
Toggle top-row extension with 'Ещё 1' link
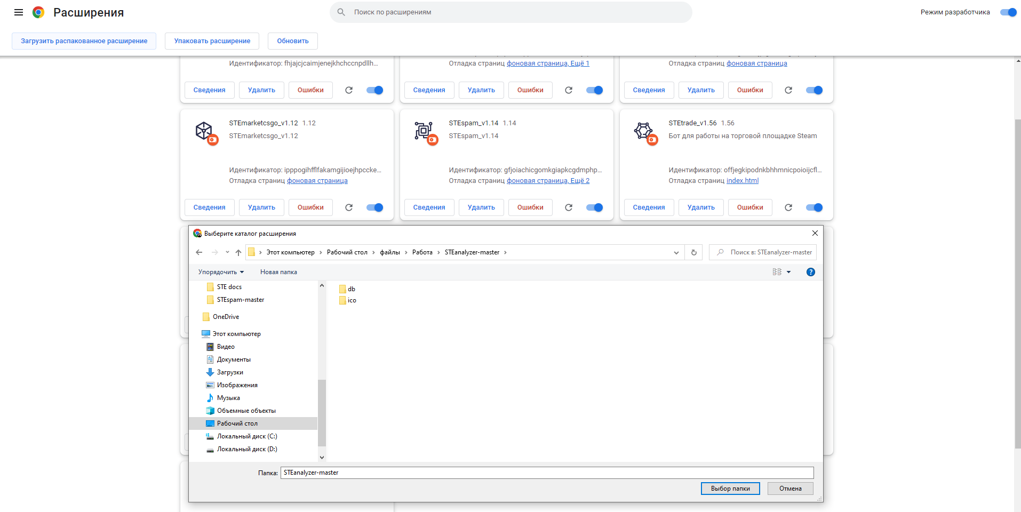pos(594,90)
